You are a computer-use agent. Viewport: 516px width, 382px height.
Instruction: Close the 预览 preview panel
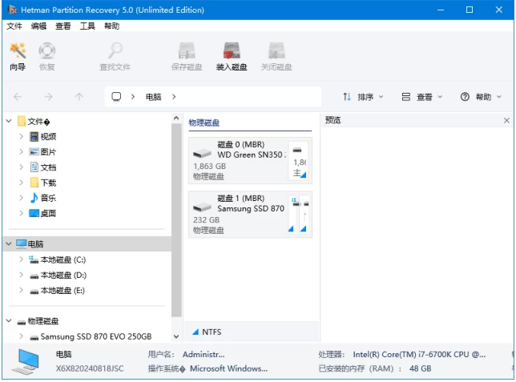point(506,120)
